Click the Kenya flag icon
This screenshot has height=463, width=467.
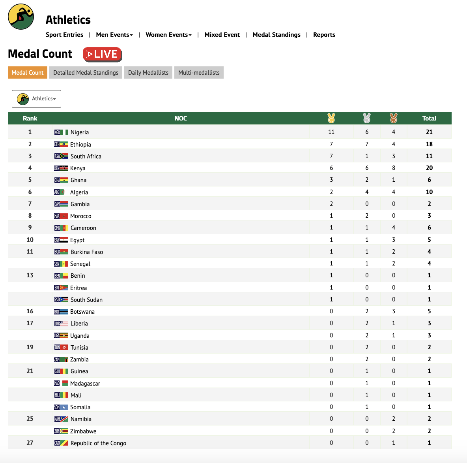[x=61, y=168]
